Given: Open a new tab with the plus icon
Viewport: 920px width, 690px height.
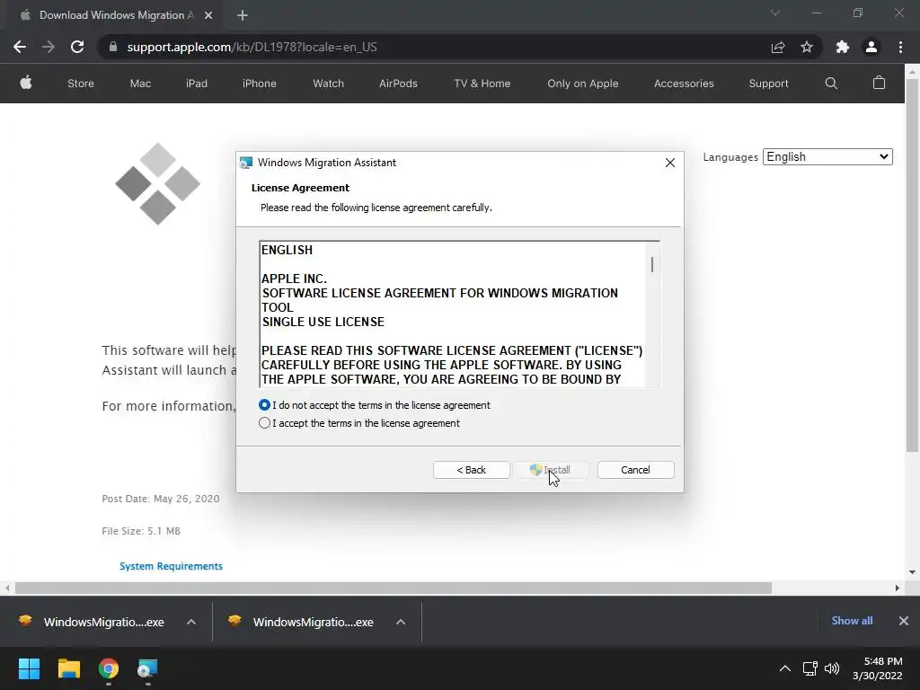Looking at the screenshot, I should click(x=243, y=15).
